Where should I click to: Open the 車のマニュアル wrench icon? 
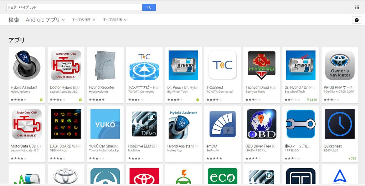point(300,124)
